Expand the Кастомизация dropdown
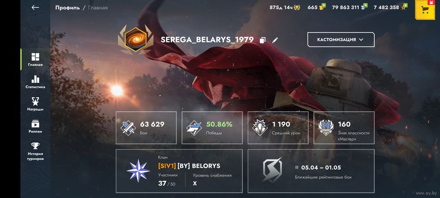The width and height of the screenshot is (440, 198). pos(341,40)
